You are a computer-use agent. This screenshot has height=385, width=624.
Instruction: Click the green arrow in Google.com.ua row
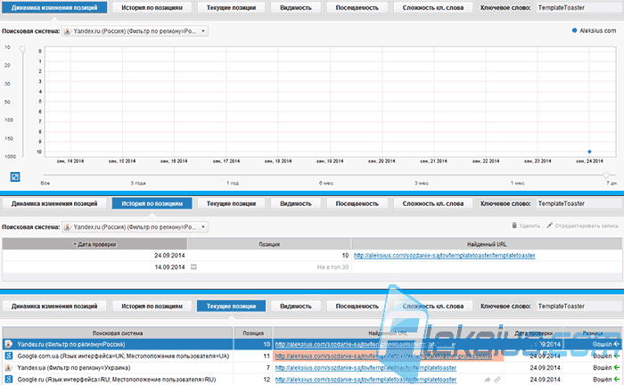pyautogui.click(x=617, y=356)
